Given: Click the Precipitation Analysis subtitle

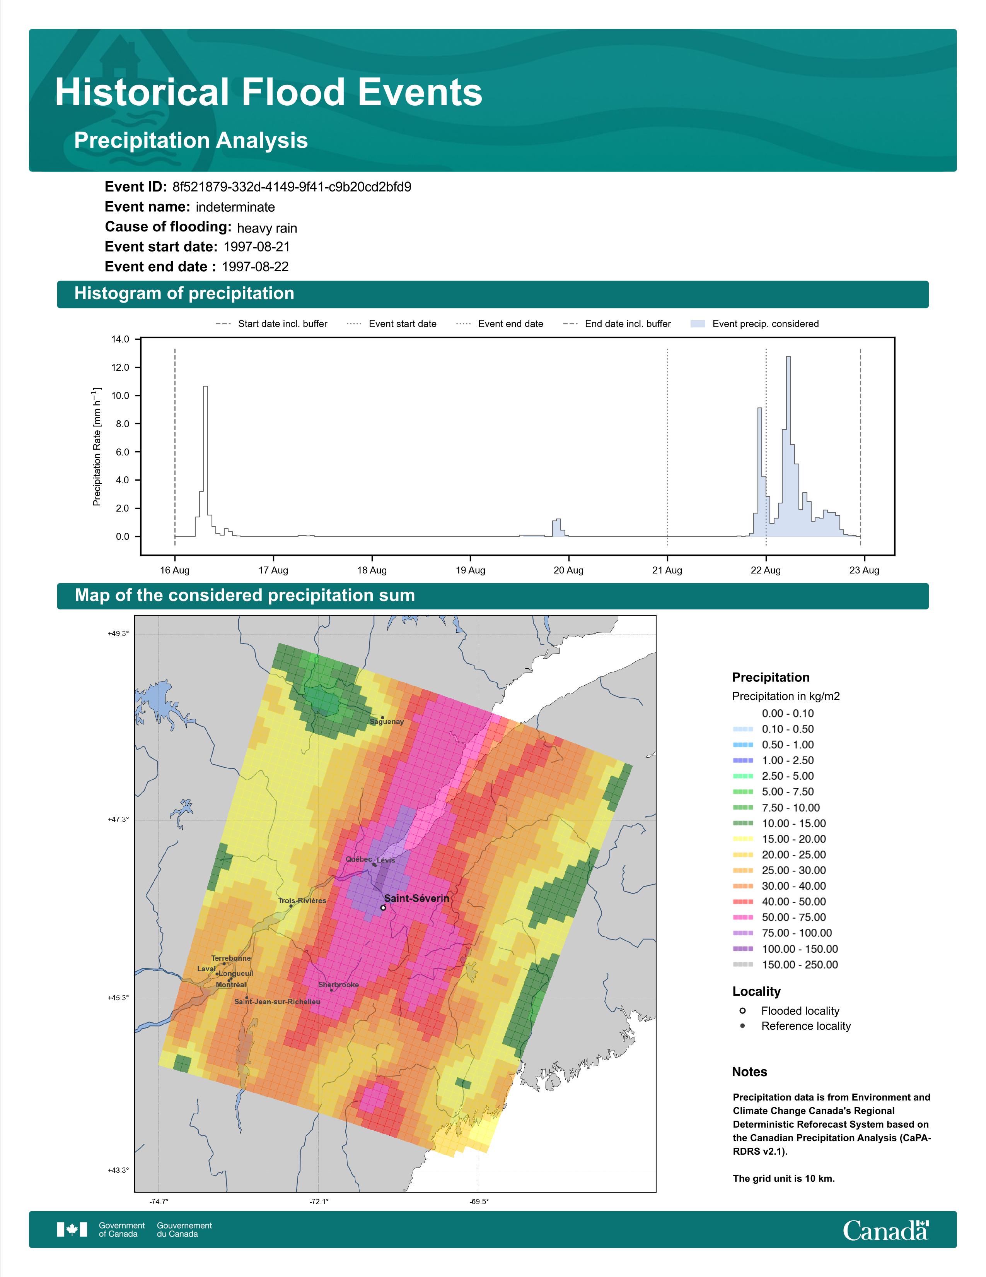Looking at the screenshot, I should pyautogui.click(x=191, y=141).
